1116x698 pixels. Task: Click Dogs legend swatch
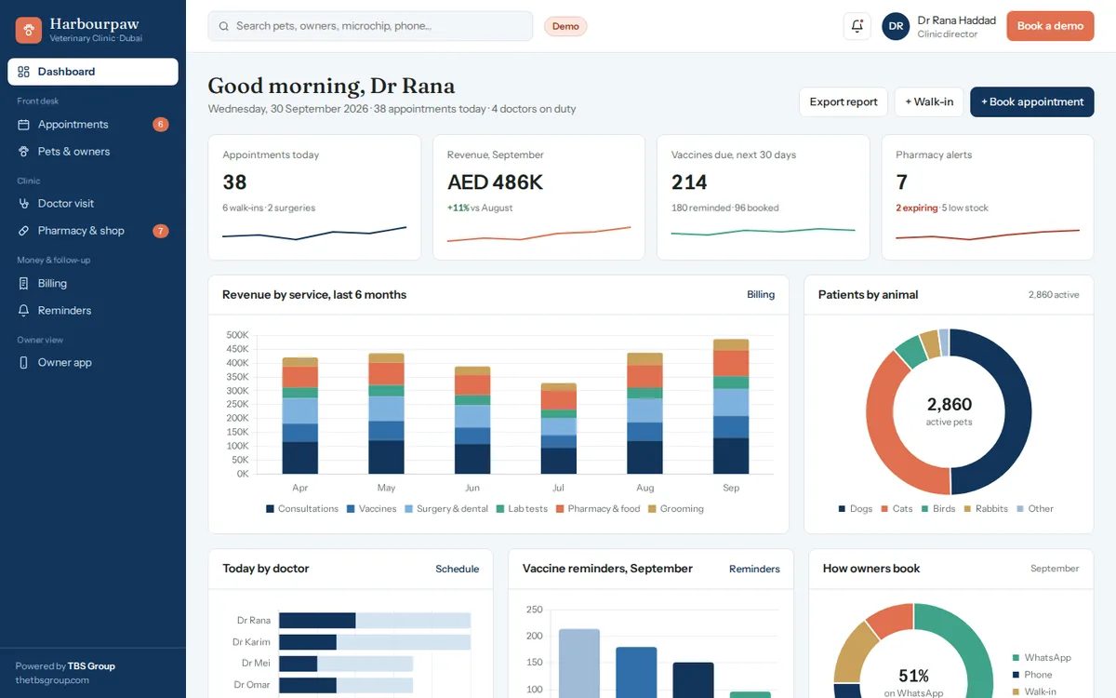click(x=842, y=509)
